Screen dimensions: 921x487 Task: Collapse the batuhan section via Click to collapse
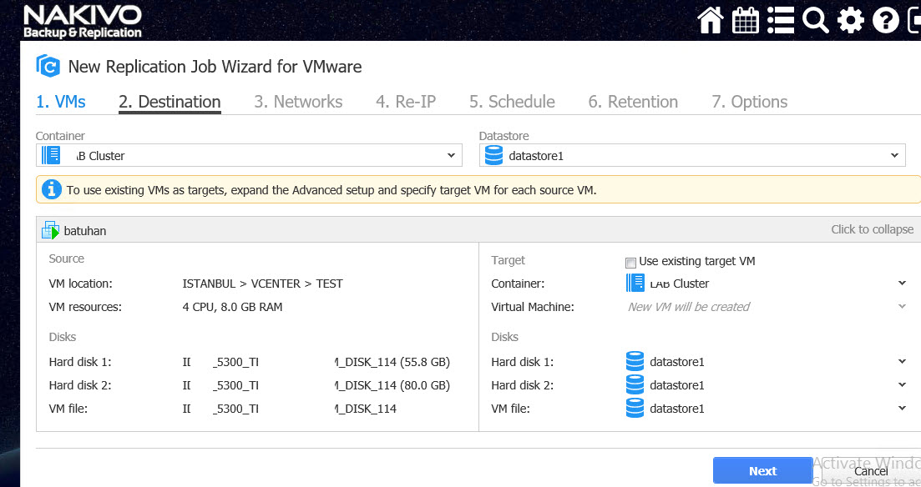click(x=872, y=229)
